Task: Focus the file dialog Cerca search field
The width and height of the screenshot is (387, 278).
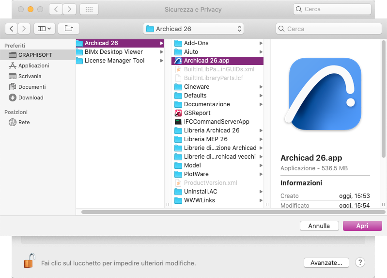Action: point(329,29)
